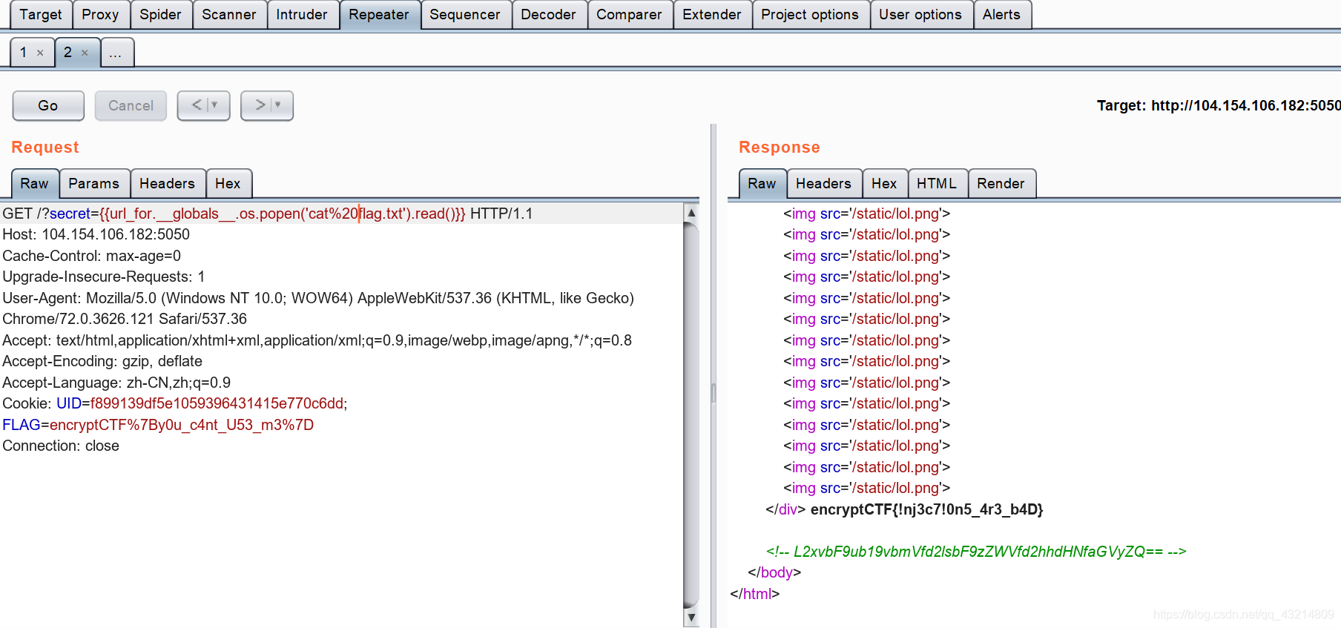Image resolution: width=1341 pixels, height=628 pixels.
Task: Close Repeater sub-tab 2
Action: tap(85, 53)
